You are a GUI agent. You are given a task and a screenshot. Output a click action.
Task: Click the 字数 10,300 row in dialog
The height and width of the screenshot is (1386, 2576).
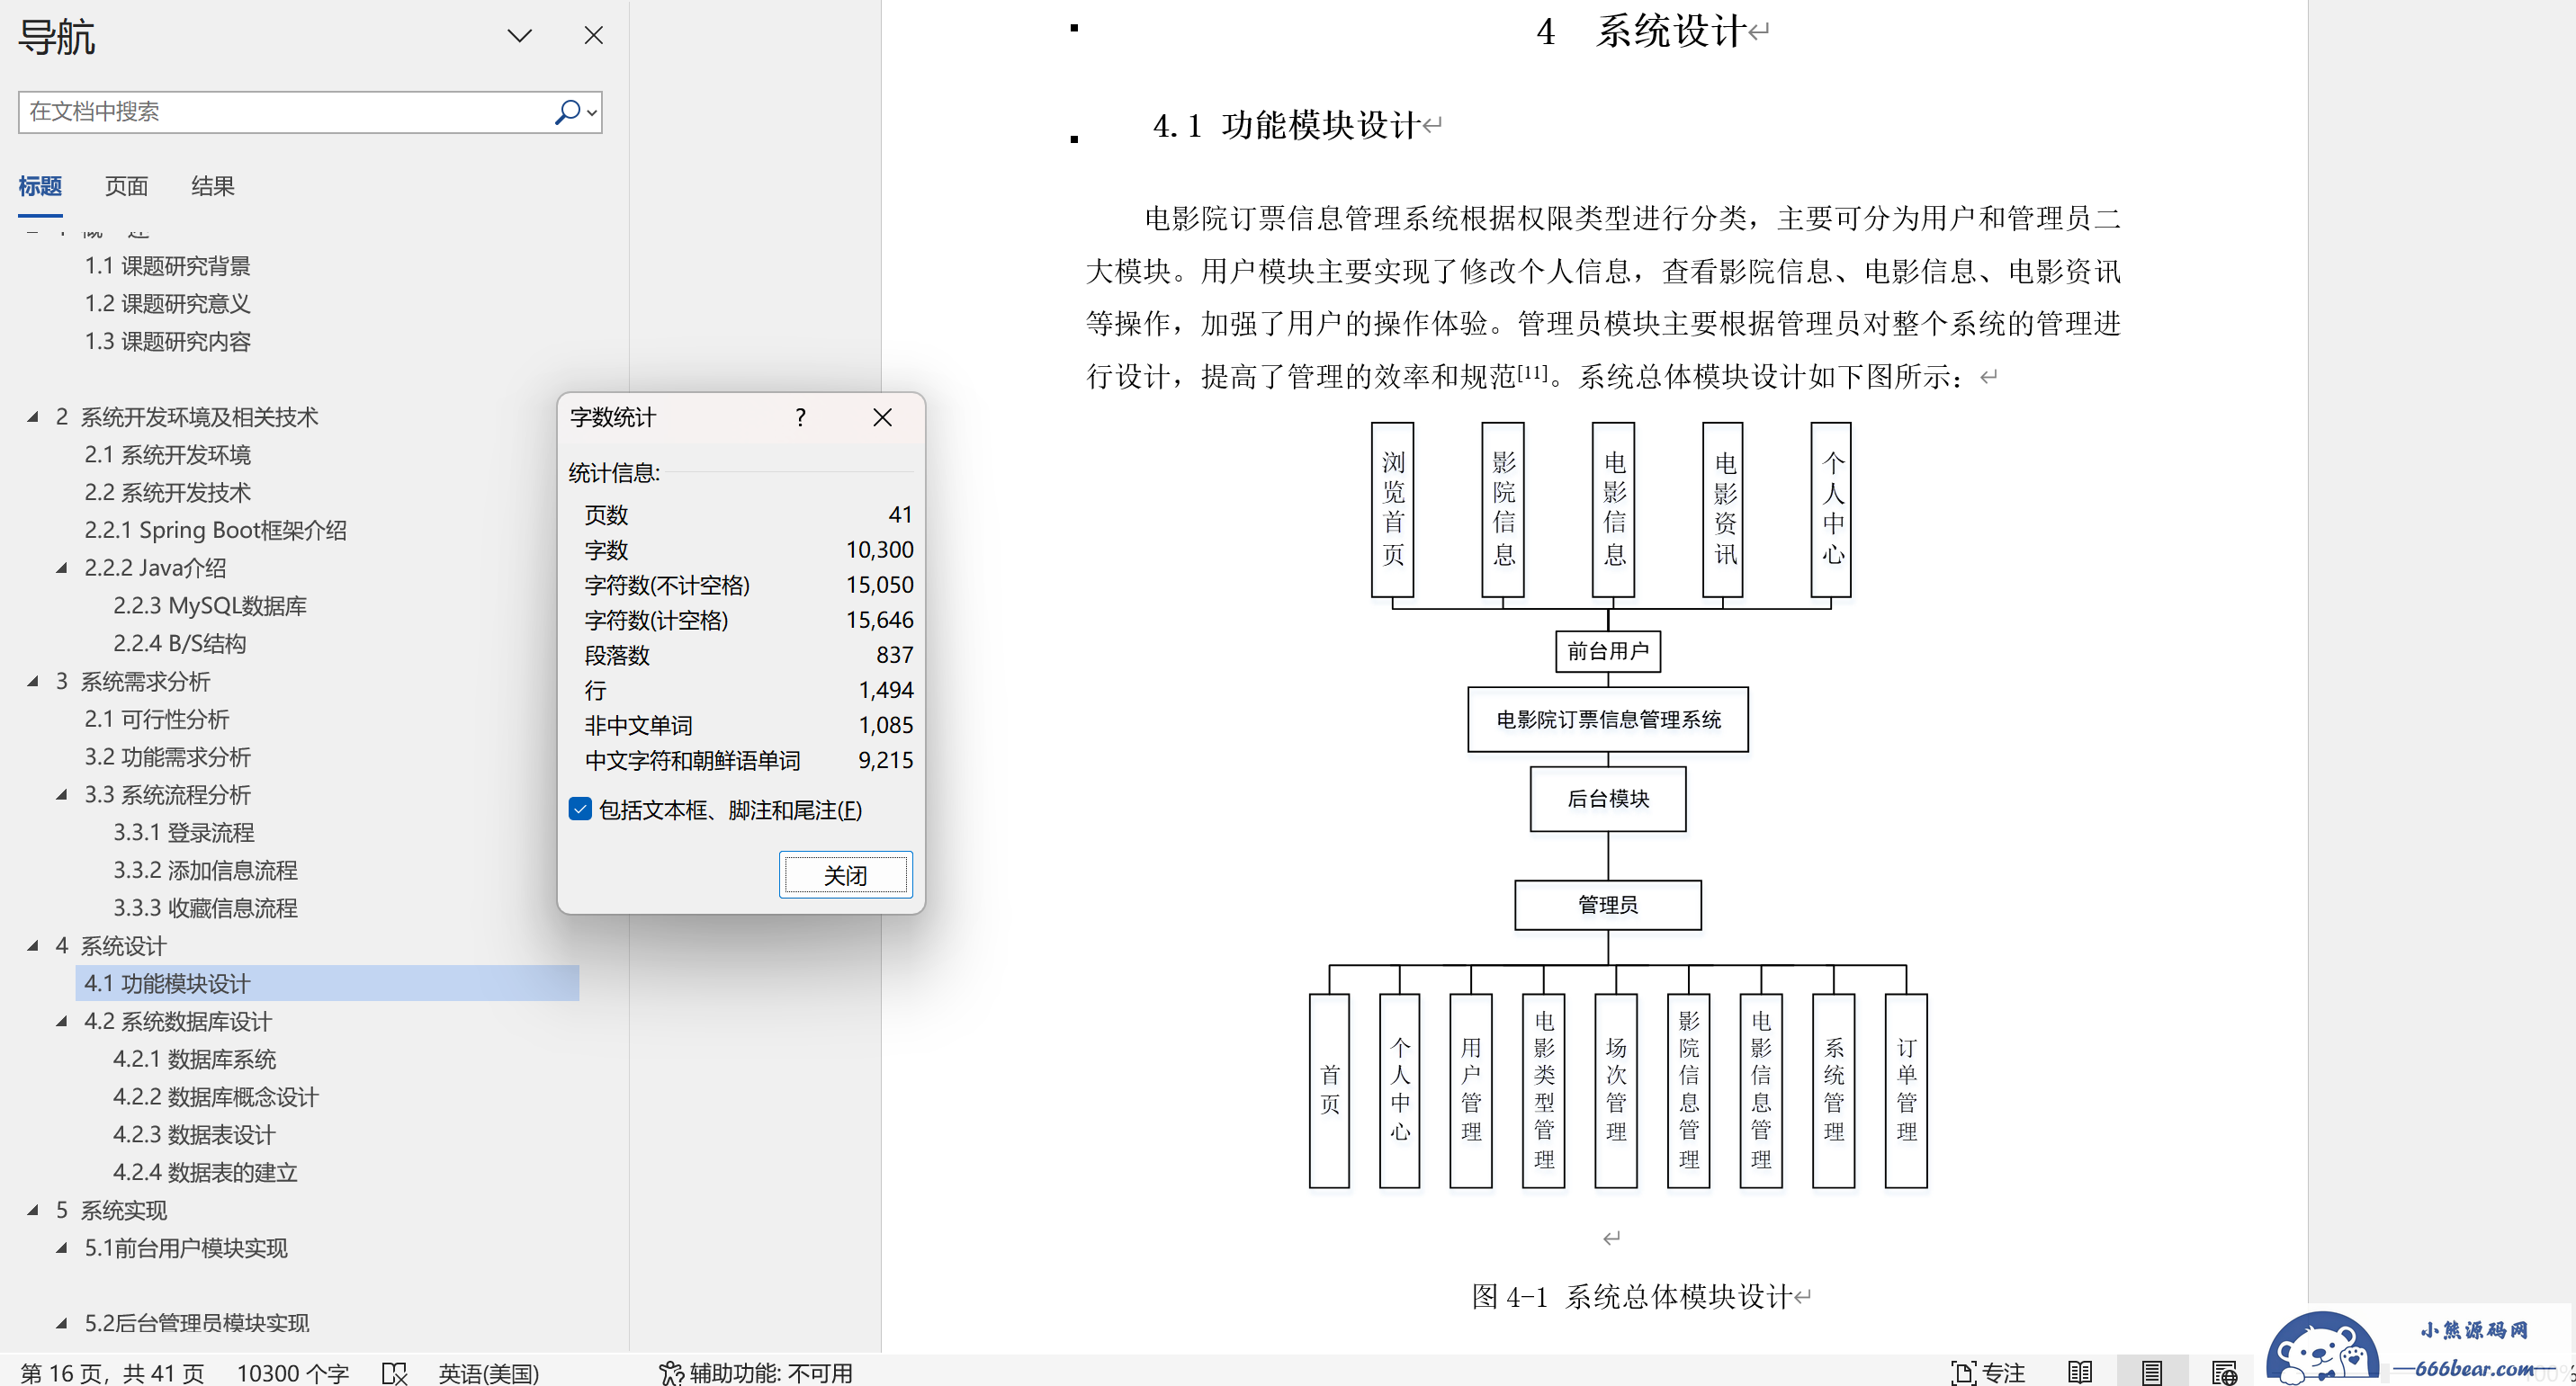[x=748, y=550]
